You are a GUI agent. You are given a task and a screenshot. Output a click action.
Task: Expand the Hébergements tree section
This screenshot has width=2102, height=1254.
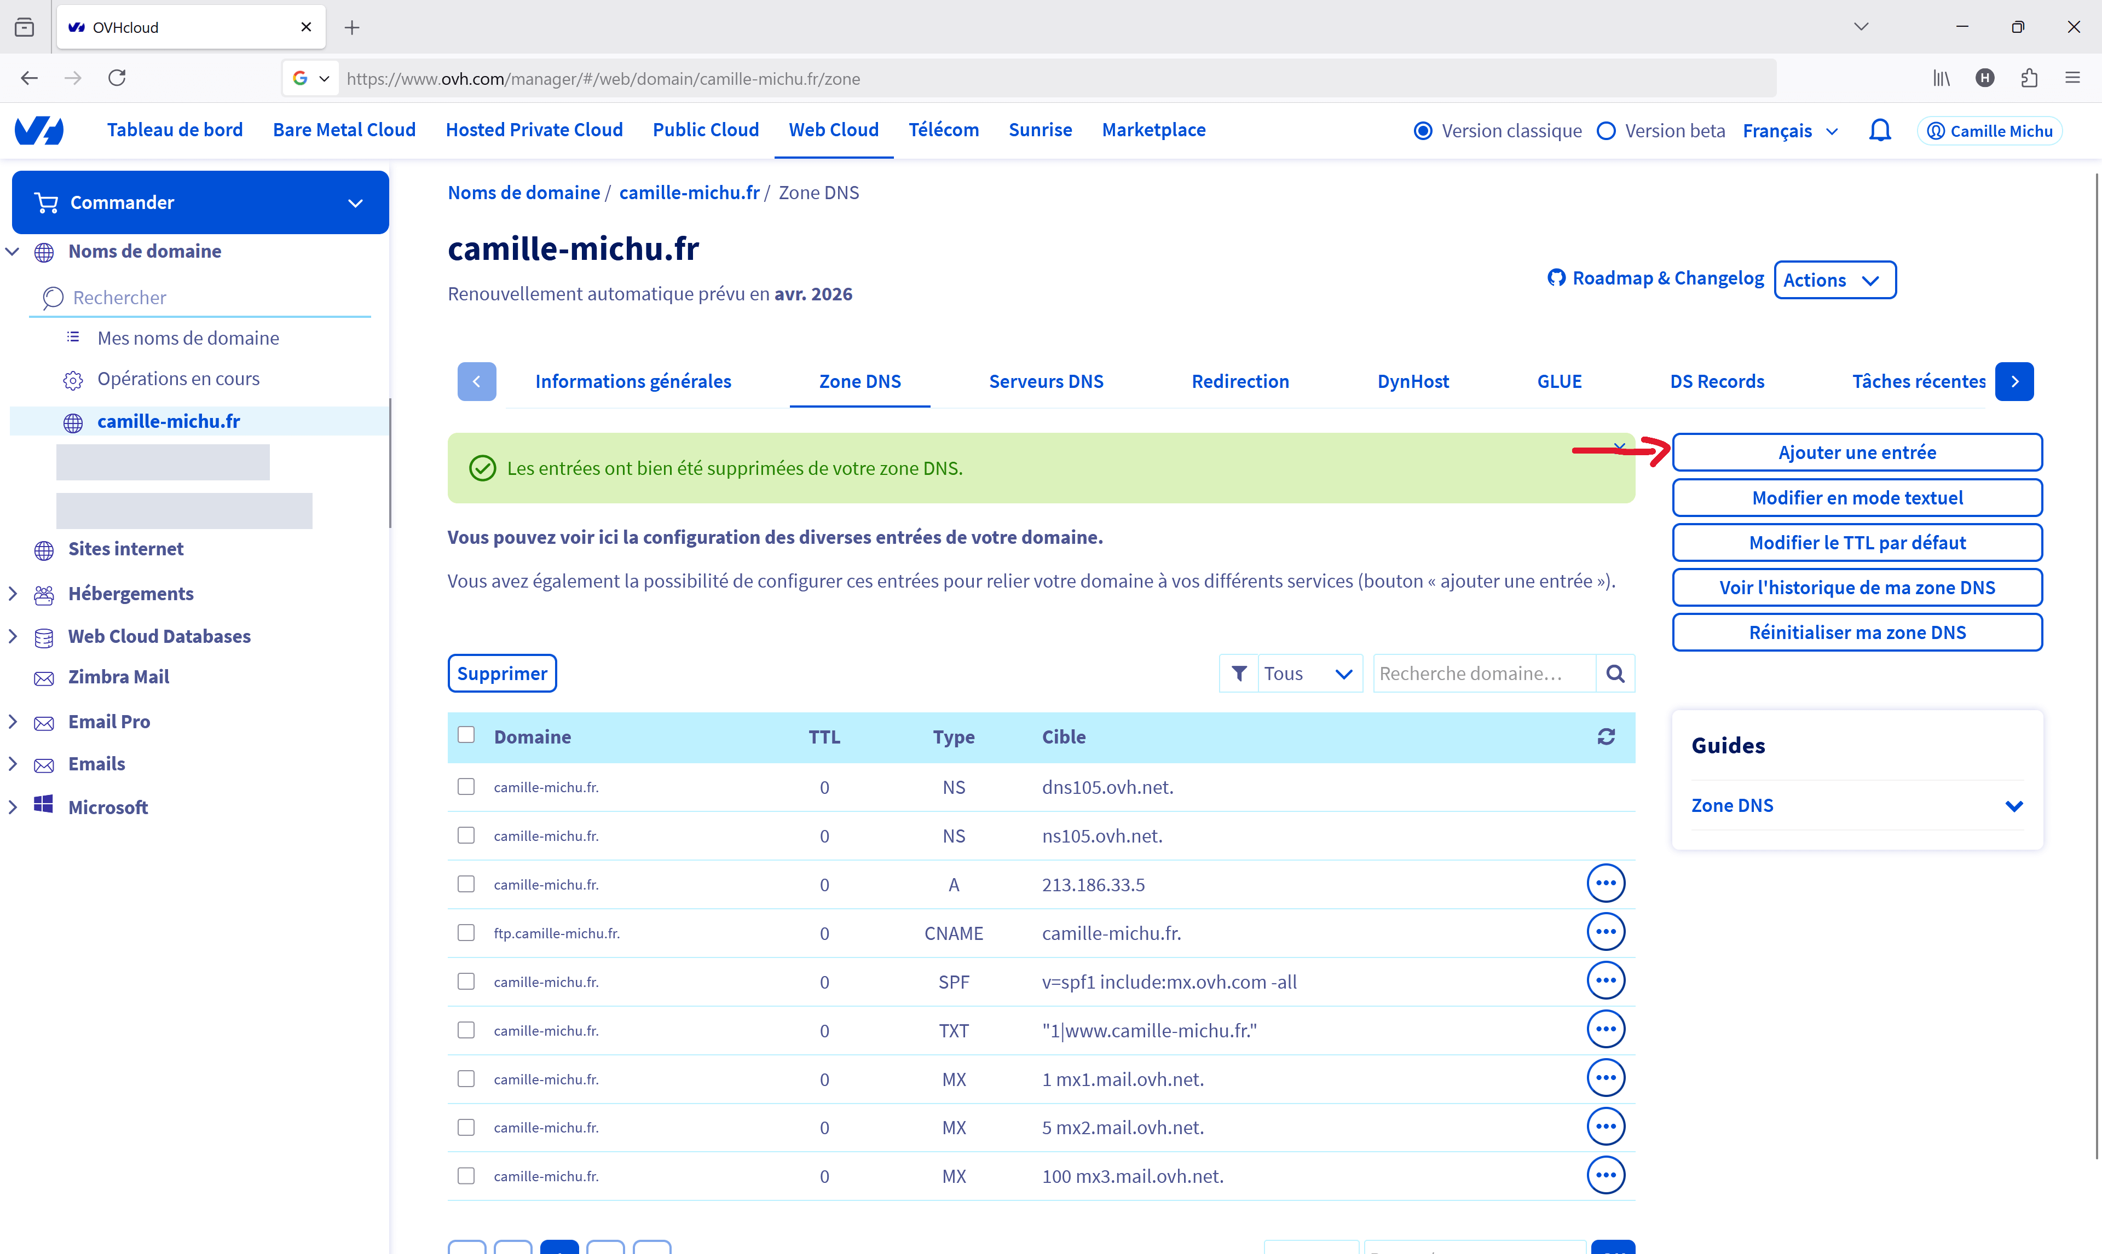point(13,593)
